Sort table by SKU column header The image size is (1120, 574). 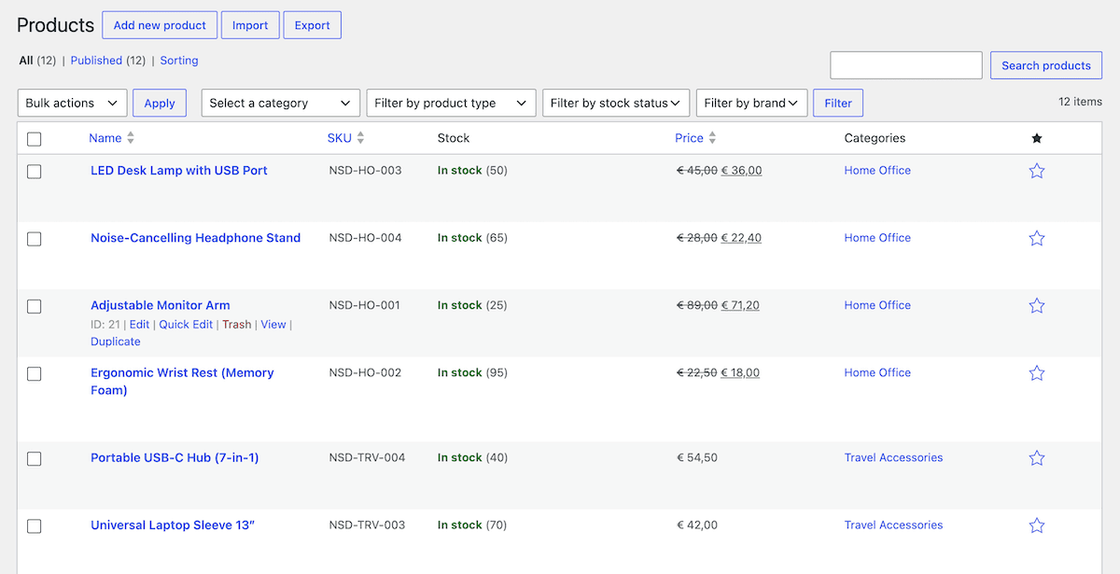(340, 138)
